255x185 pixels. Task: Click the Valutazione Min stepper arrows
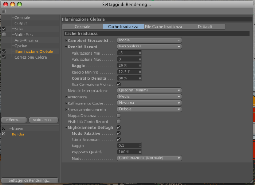click(x=140, y=53)
